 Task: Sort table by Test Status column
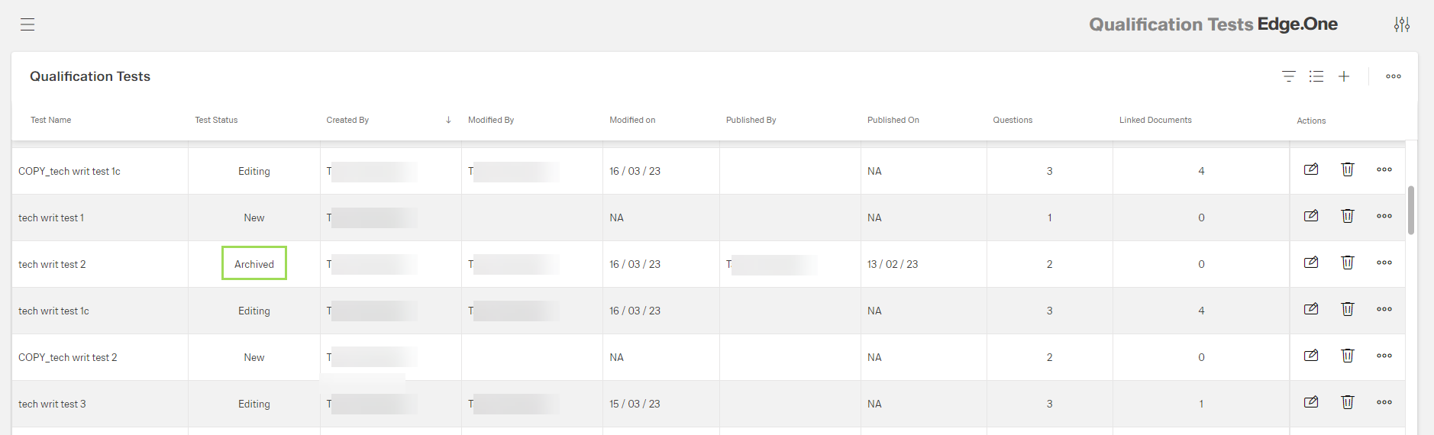click(x=216, y=120)
